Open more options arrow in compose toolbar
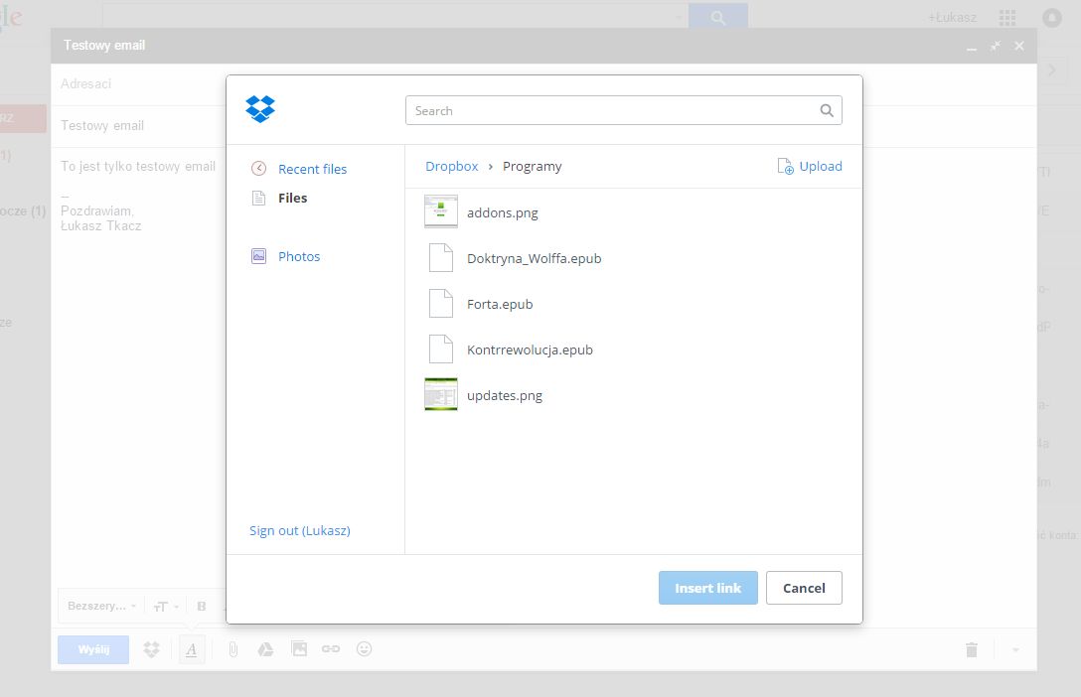Image resolution: width=1081 pixels, height=697 pixels. pyautogui.click(x=1015, y=649)
